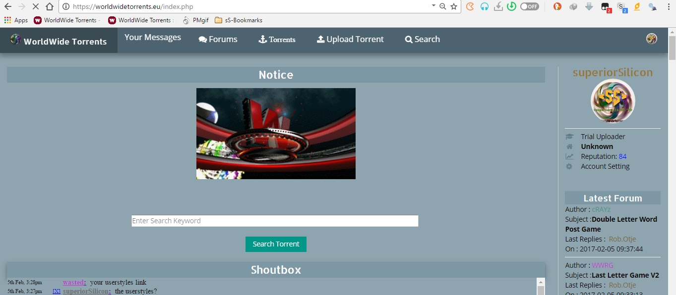Open Your Messages menu item
Image resolution: width=676 pixels, height=295 pixels.
(153, 37)
